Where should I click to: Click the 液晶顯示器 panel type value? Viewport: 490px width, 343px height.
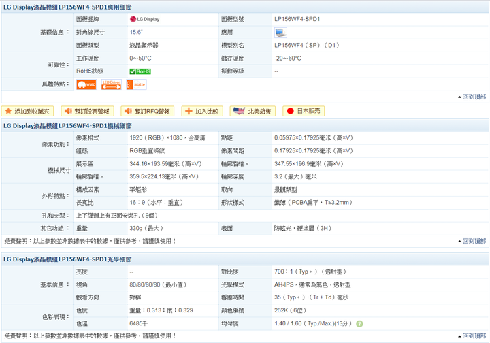click(144, 46)
